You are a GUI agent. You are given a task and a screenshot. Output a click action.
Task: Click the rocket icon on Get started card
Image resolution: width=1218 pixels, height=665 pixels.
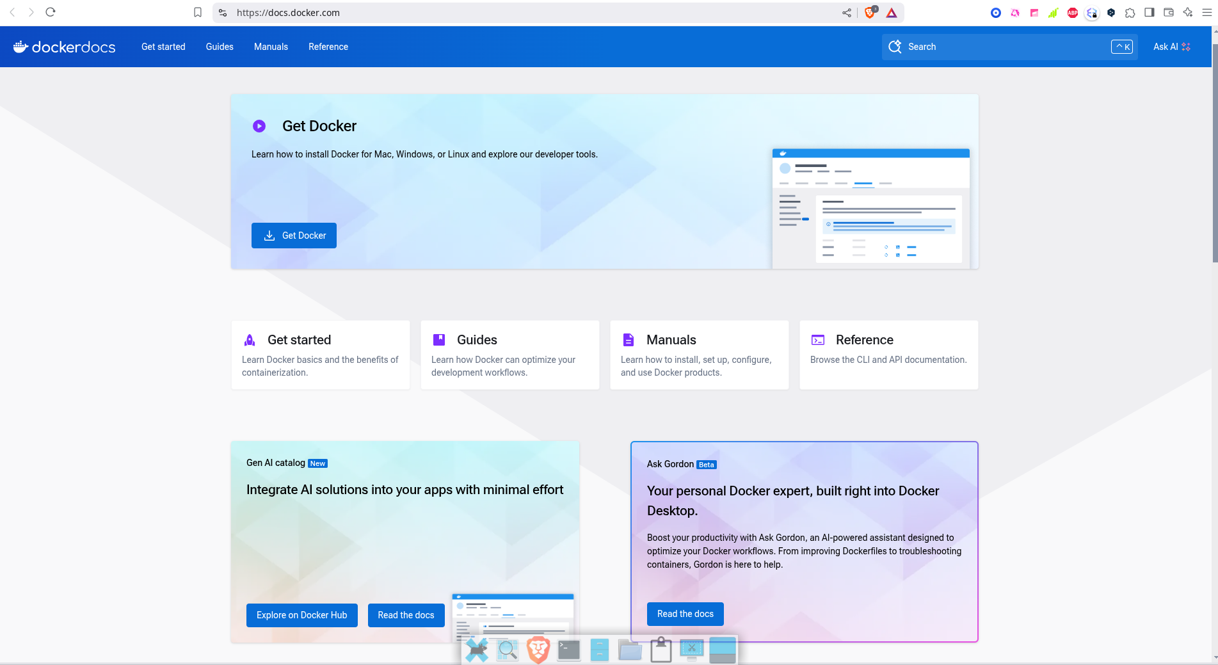[250, 340]
